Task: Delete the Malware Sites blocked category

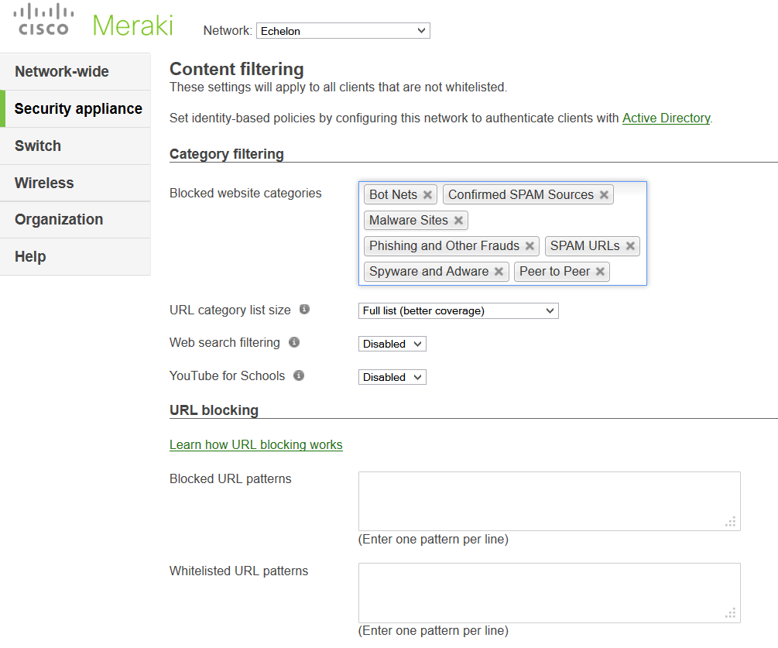Action: 458,221
